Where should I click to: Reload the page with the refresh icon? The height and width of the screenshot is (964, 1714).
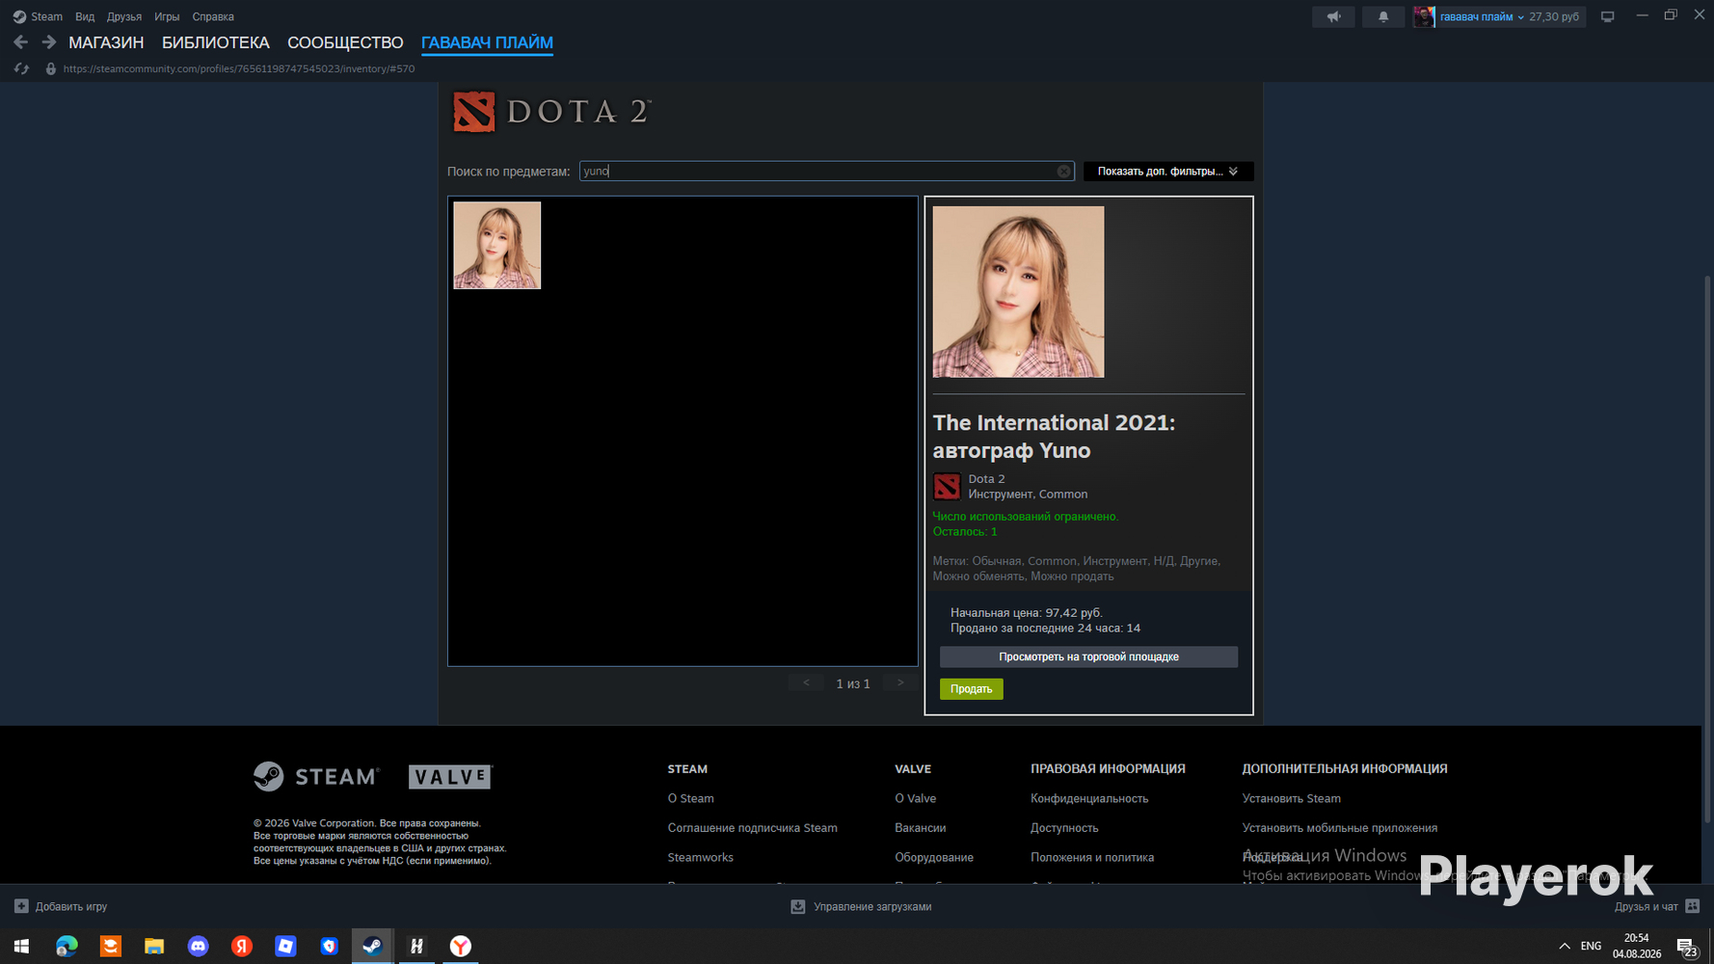click(x=21, y=68)
